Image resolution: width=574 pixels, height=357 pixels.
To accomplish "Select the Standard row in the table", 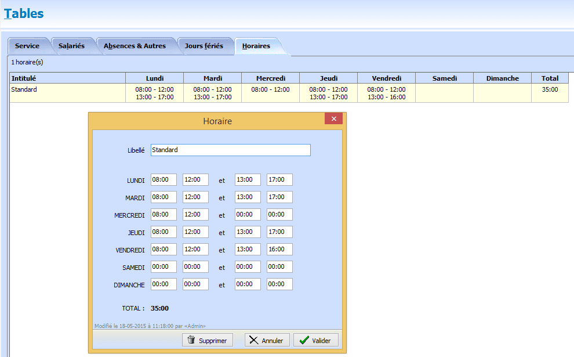I will point(67,93).
